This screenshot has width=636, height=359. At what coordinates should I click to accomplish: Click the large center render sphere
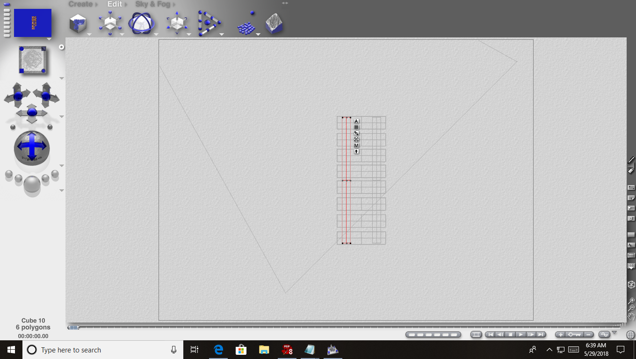point(32,184)
